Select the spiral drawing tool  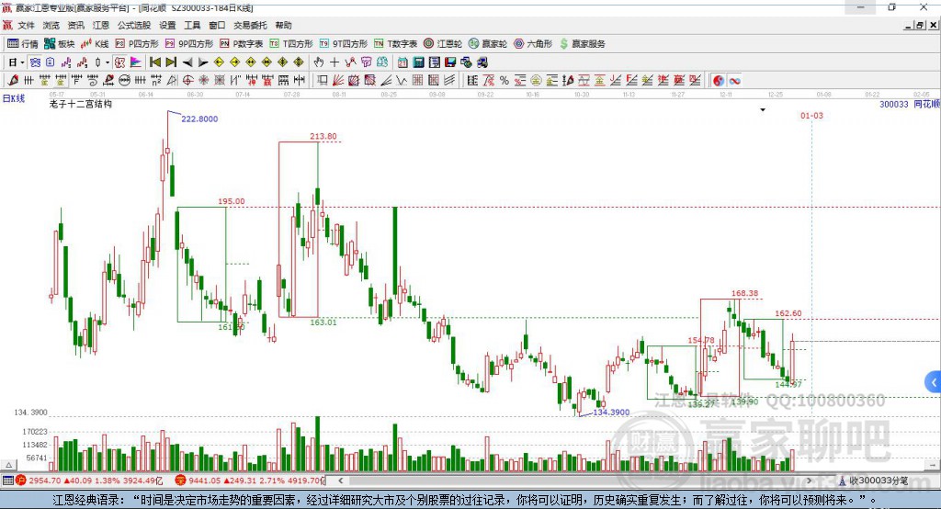[92, 81]
